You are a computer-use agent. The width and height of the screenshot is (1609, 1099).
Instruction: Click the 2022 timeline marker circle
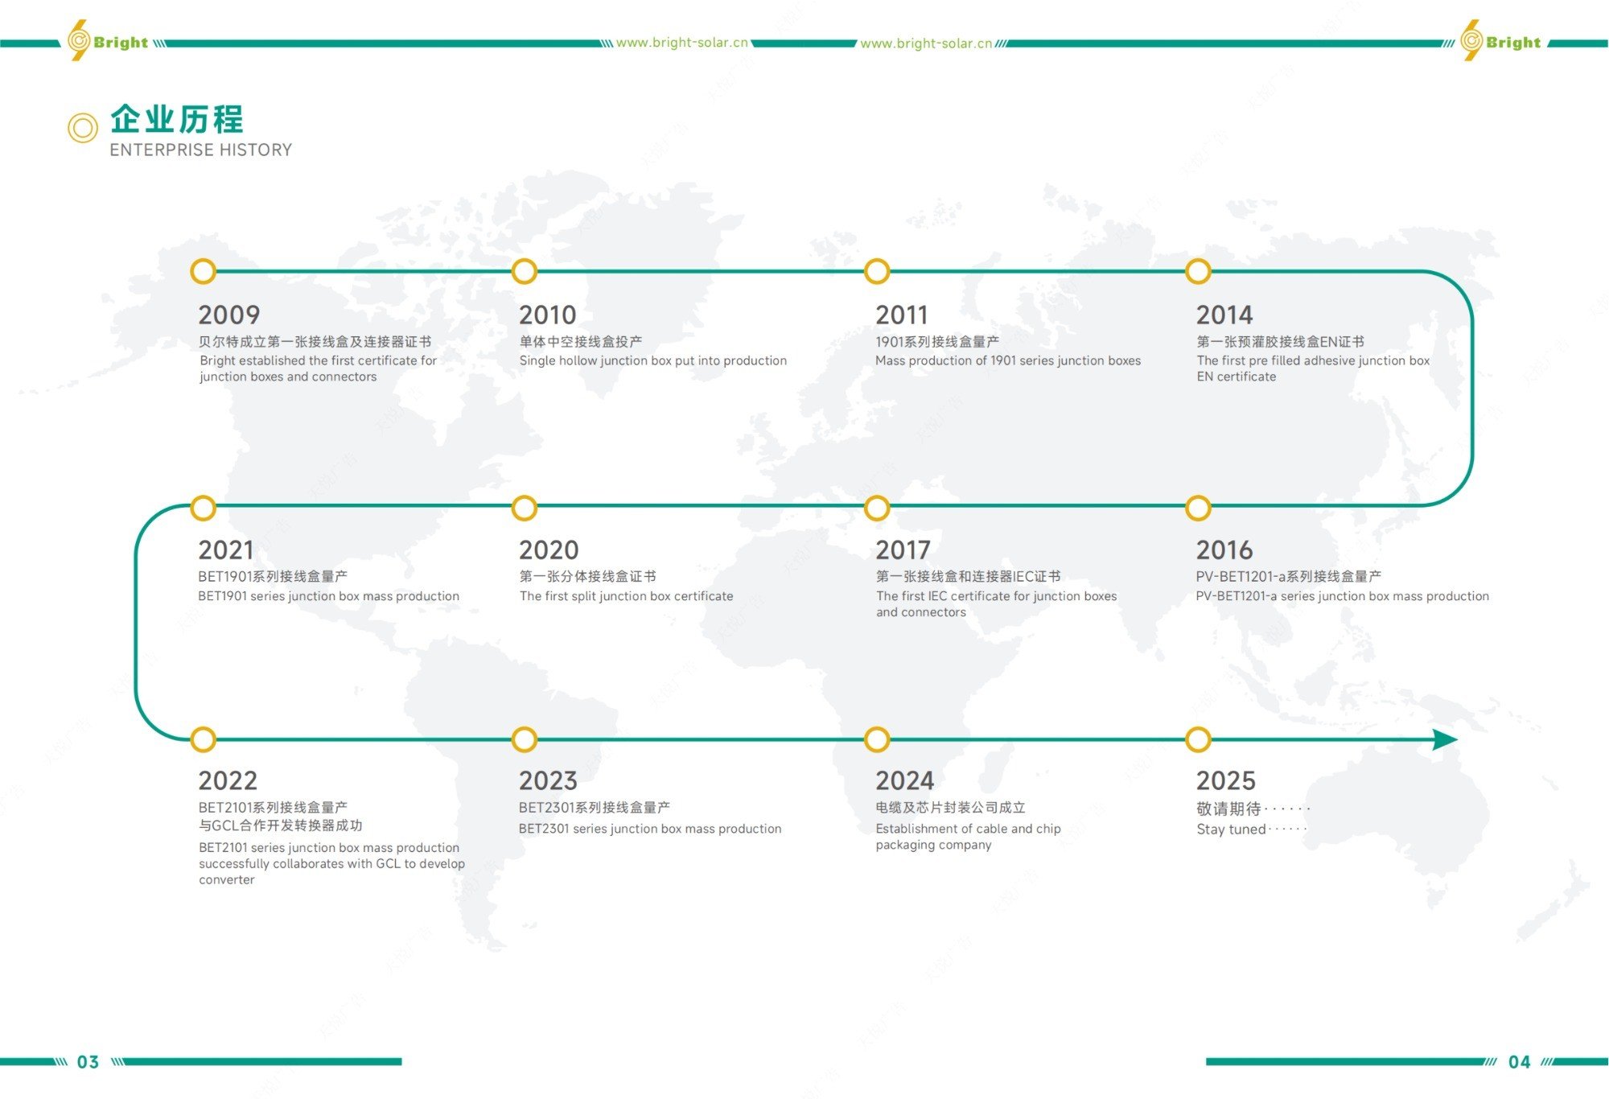pyautogui.click(x=203, y=739)
